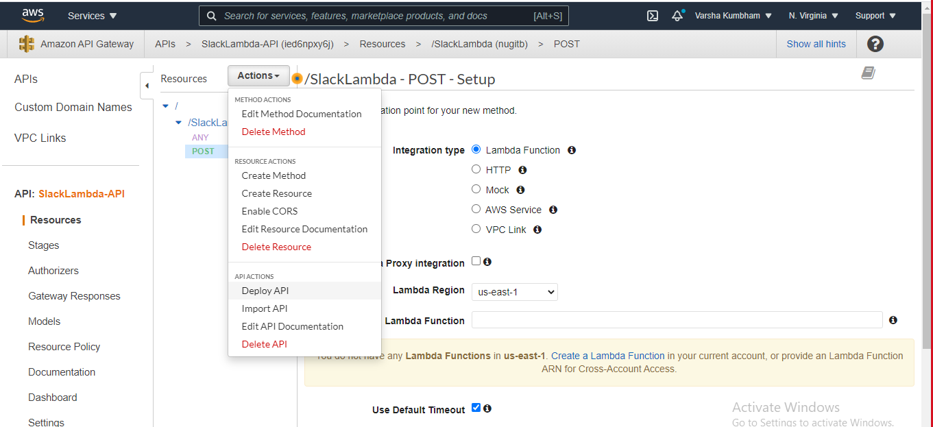The height and width of the screenshot is (427, 933).
Task: Select the POST method in tree
Action: 203,151
